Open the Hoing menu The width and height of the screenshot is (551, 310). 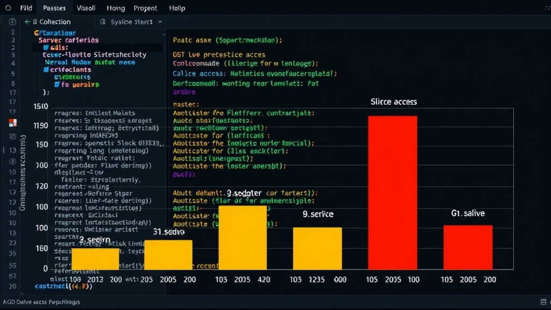click(x=116, y=8)
